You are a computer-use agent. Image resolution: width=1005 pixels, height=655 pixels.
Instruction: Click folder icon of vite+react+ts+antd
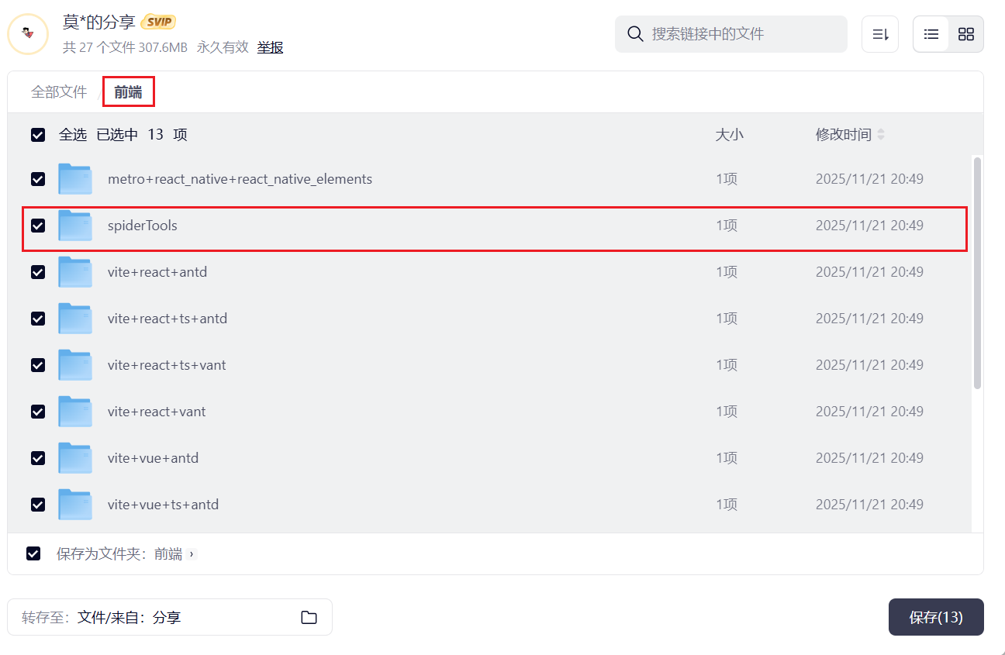coord(75,319)
